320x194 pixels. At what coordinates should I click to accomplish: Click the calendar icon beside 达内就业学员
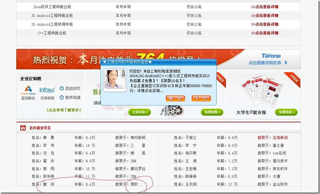click(23, 128)
